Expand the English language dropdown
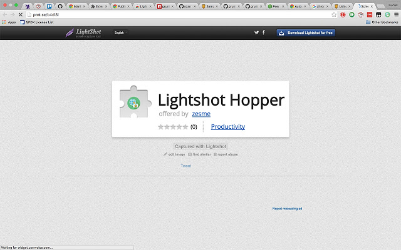This screenshot has width=401, height=250. tap(120, 32)
